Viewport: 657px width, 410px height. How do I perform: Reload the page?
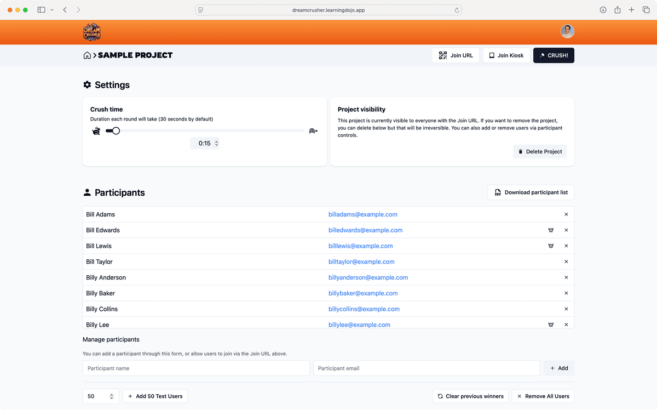tap(457, 10)
